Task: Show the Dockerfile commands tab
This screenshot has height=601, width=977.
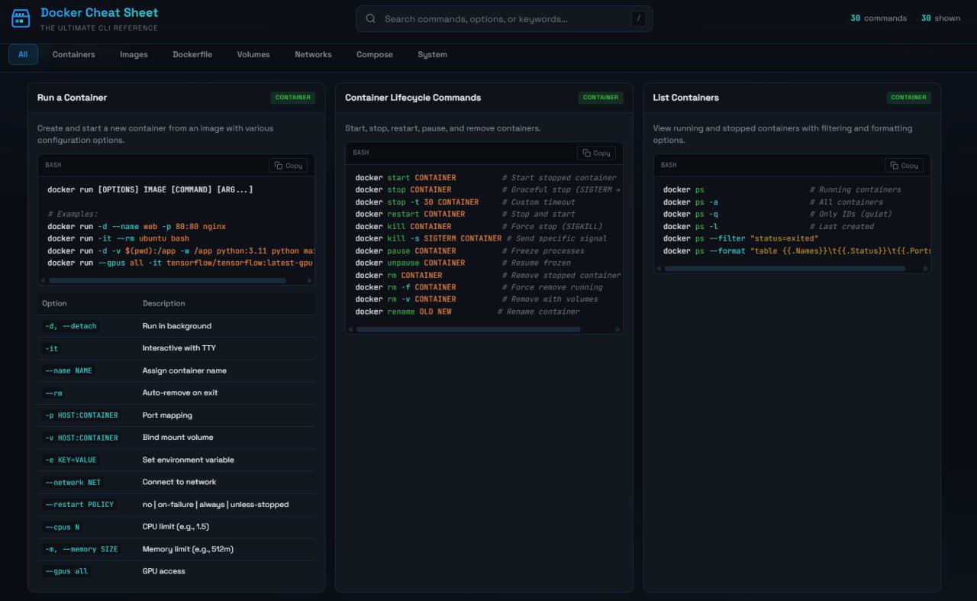Action: click(192, 55)
